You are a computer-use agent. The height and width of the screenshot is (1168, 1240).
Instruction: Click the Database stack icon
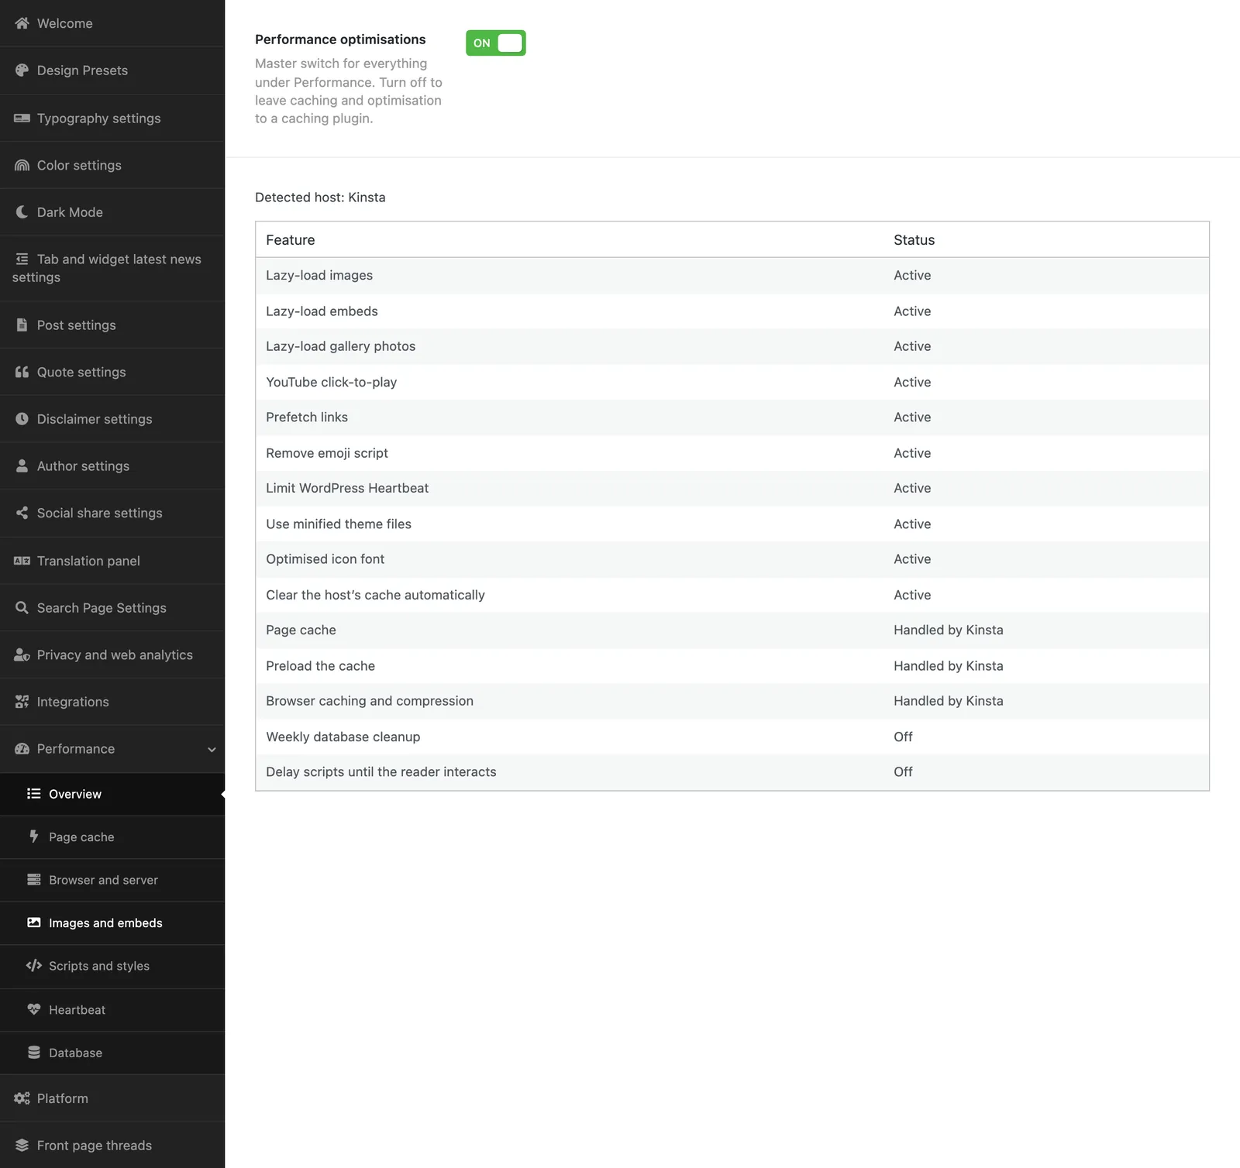(x=34, y=1053)
